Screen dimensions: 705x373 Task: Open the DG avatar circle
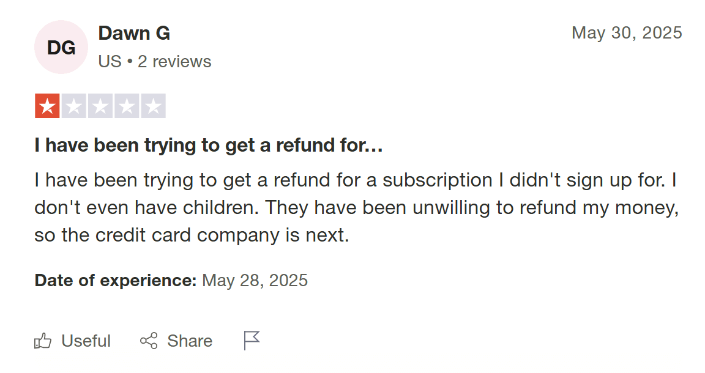point(61,47)
